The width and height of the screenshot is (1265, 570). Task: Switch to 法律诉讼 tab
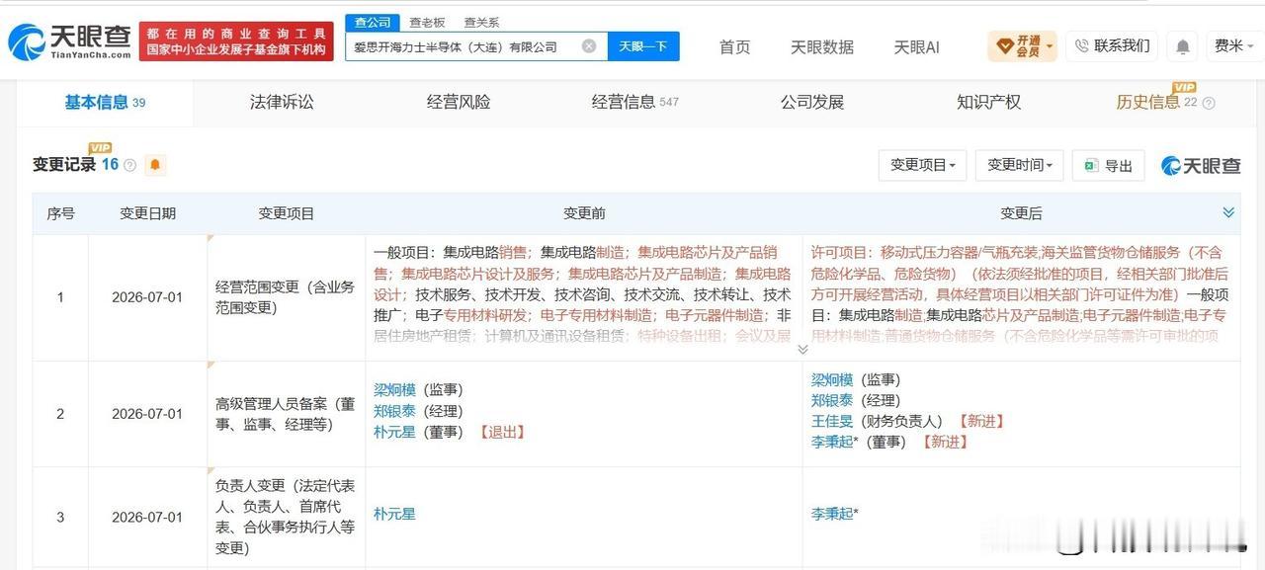pos(282,102)
